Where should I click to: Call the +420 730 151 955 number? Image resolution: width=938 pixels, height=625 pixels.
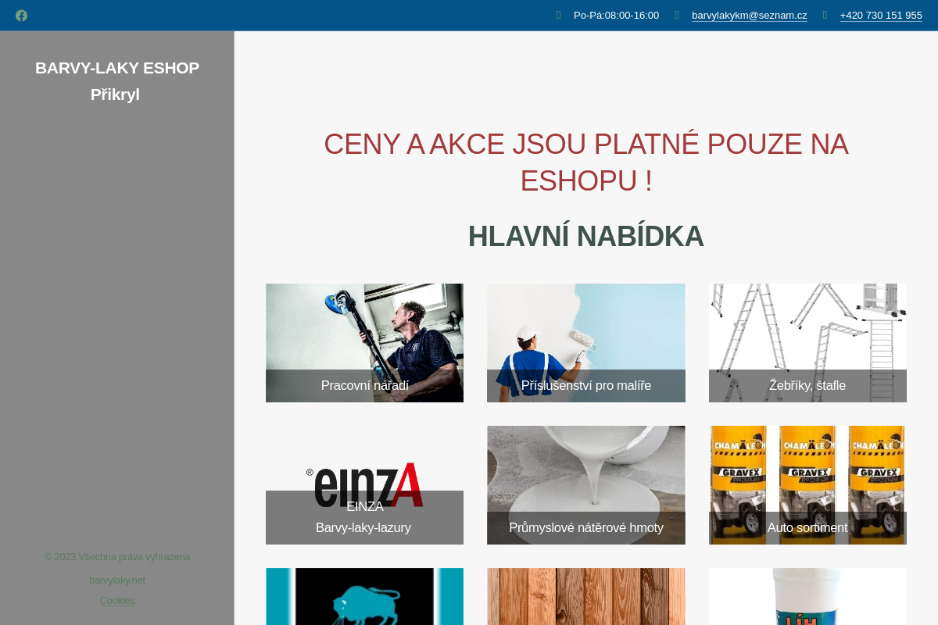[x=881, y=15]
